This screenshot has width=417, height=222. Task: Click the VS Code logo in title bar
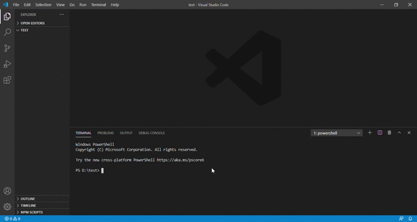click(x=5, y=5)
